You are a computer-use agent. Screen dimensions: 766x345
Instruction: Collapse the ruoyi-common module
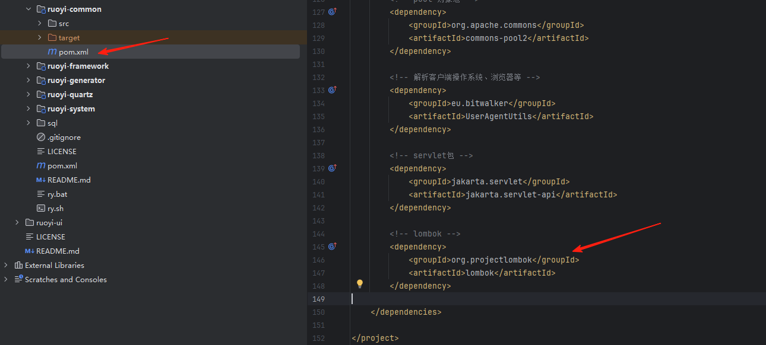pyautogui.click(x=29, y=9)
